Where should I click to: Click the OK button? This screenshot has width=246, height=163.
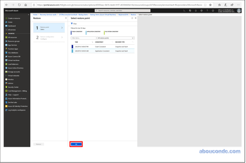pos(76,144)
